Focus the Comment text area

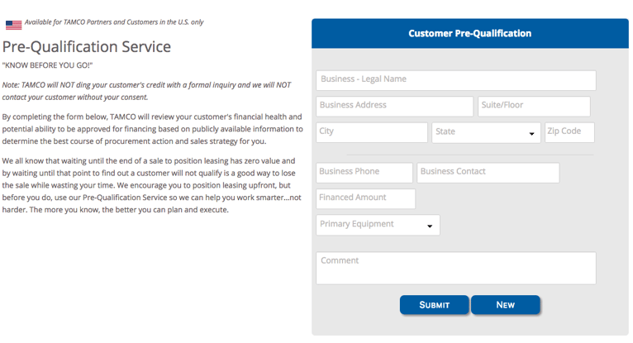[x=456, y=268]
